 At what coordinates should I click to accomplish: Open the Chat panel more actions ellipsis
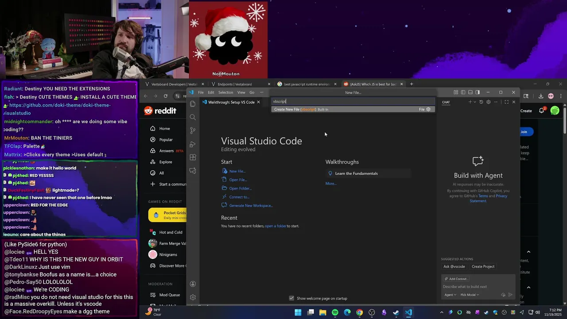coord(496,102)
